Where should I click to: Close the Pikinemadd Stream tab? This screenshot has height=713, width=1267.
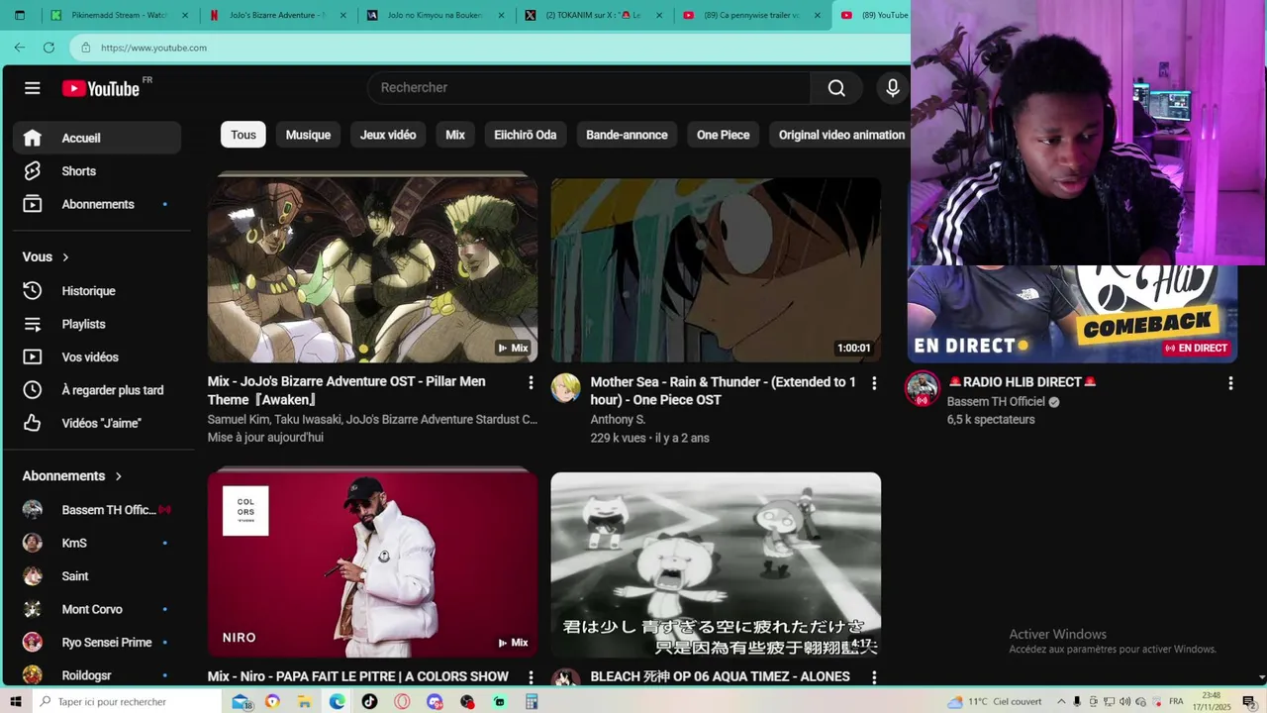[x=187, y=15]
